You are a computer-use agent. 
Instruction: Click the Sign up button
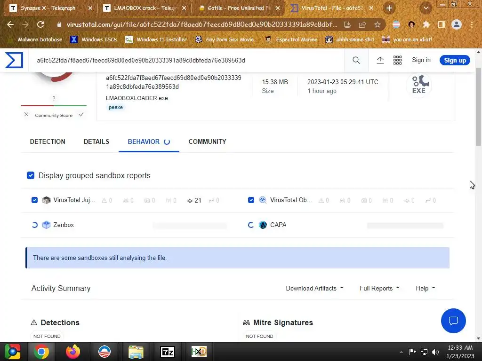point(455,60)
